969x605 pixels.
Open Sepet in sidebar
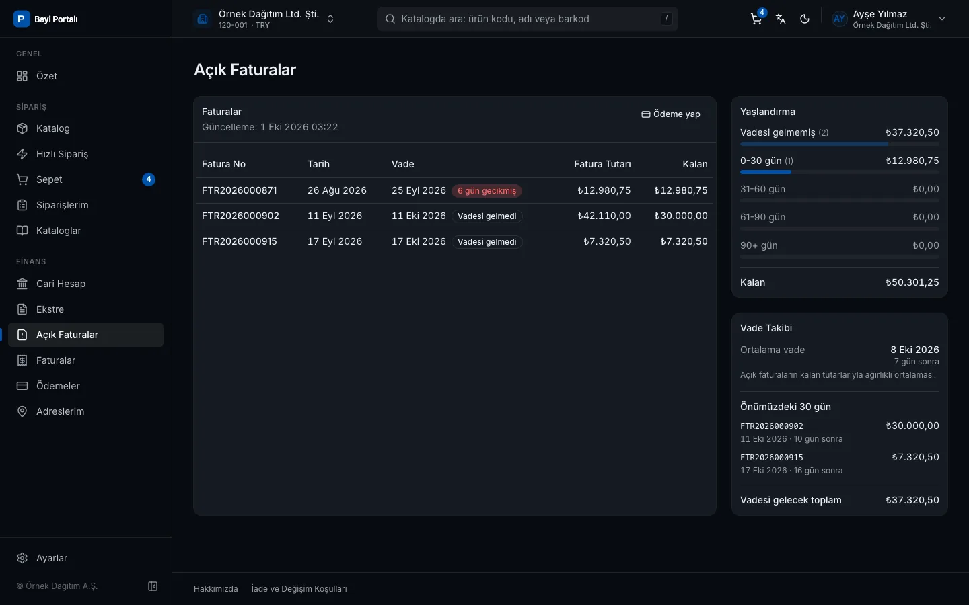(85, 179)
